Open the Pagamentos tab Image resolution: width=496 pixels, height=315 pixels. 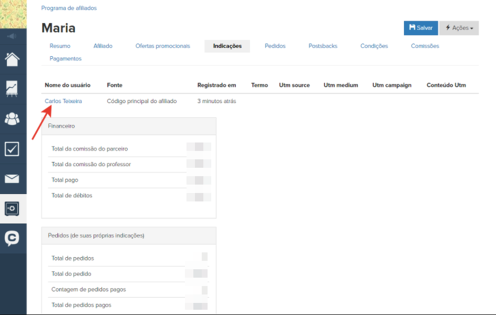point(66,59)
